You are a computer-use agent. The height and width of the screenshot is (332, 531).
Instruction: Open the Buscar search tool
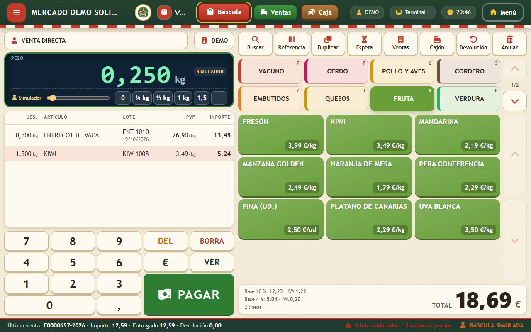tap(255, 43)
